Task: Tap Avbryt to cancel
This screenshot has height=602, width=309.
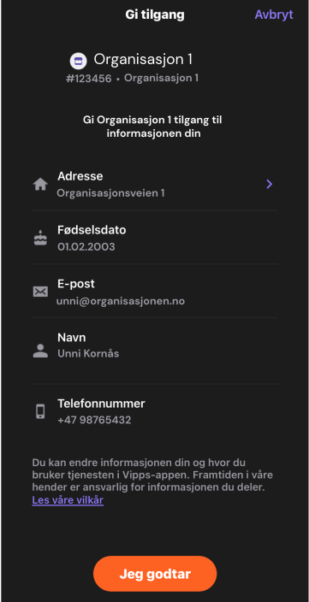Action: [x=274, y=15]
